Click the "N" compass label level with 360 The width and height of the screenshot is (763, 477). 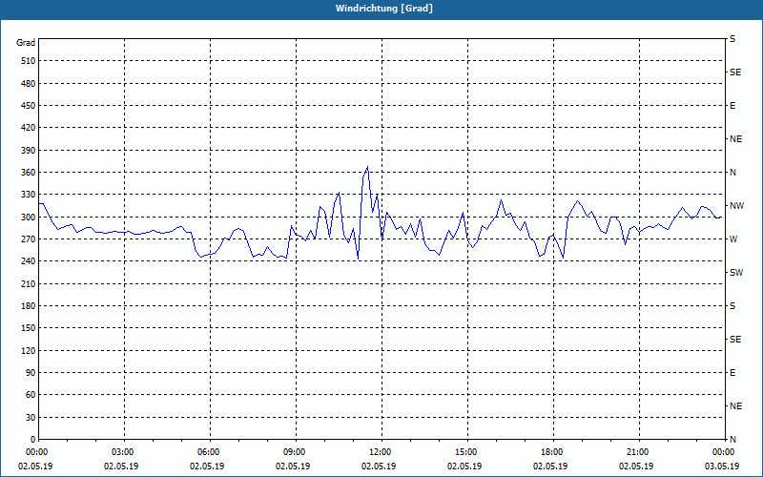point(732,173)
